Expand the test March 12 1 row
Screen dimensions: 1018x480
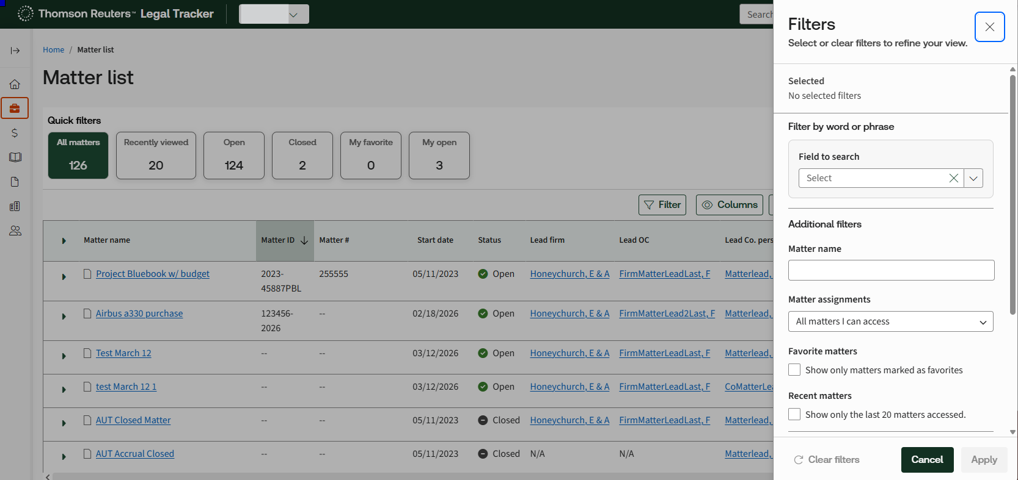pos(64,390)
